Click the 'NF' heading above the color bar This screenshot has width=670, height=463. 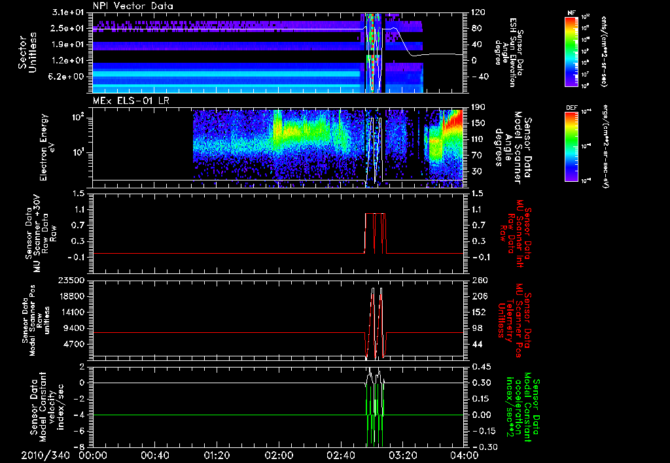pos(571,13)
